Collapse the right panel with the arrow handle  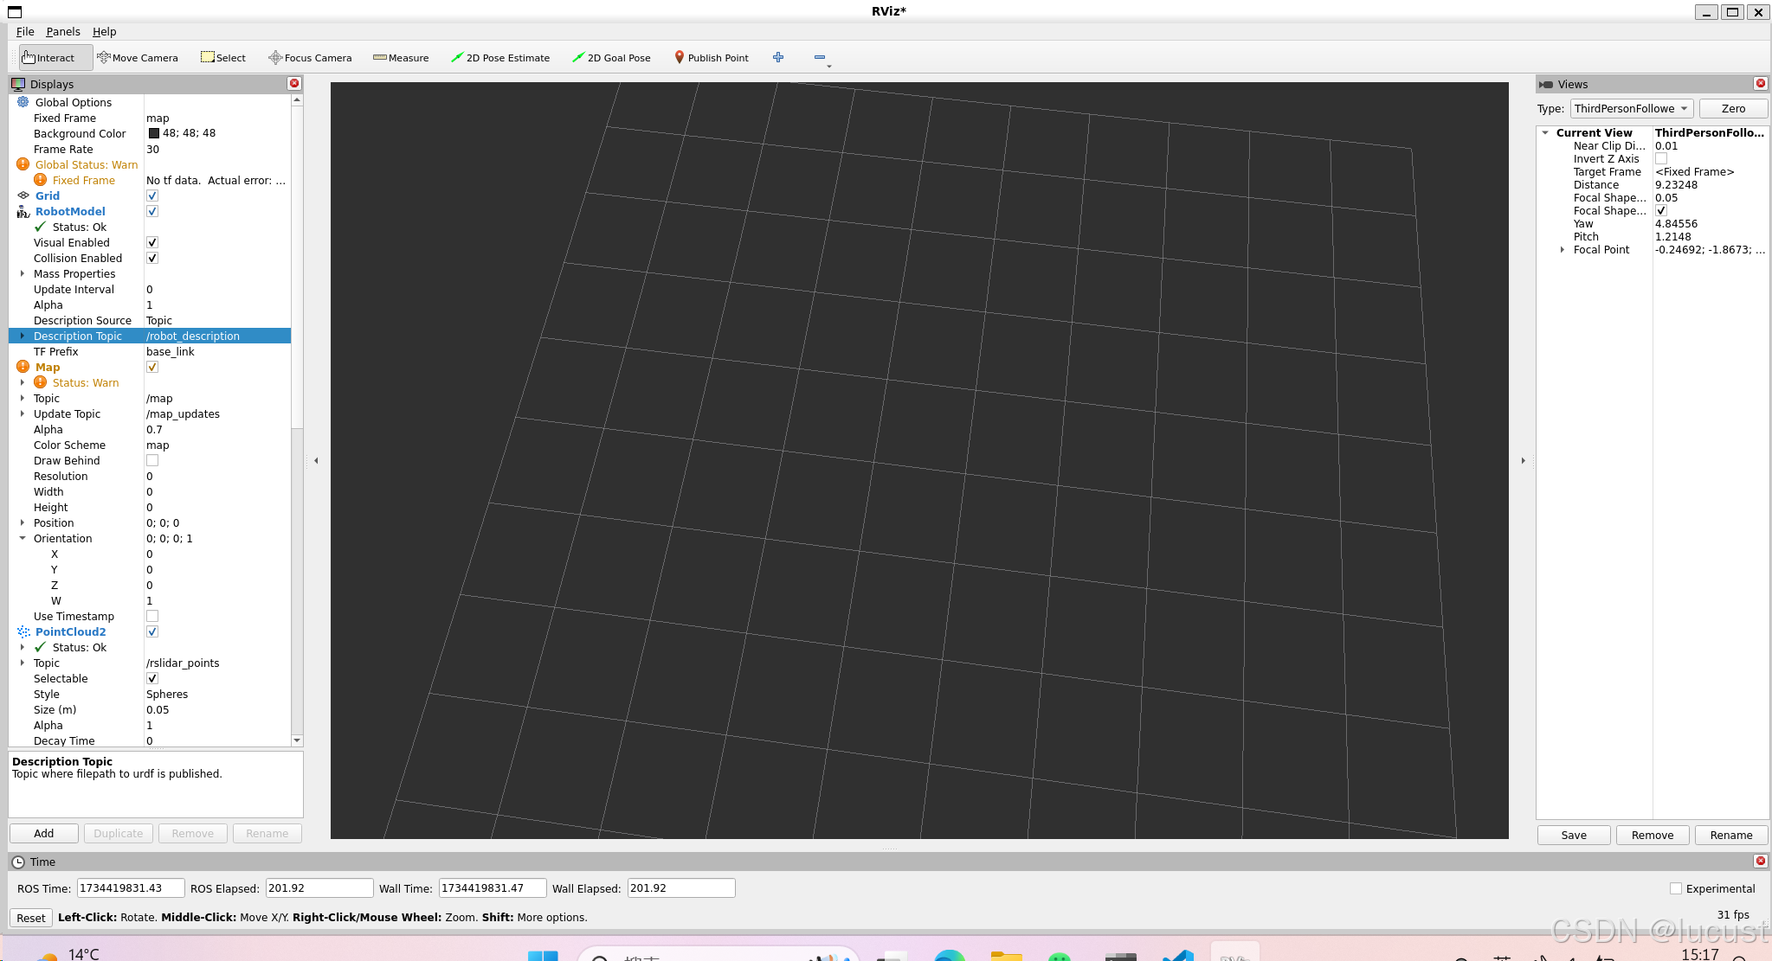(1524, 460)
